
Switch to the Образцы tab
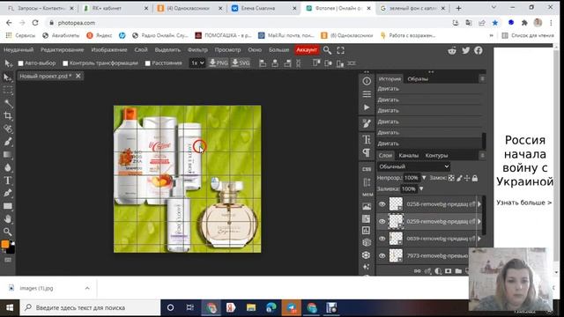pyautogui.click(x=418, y=78)
